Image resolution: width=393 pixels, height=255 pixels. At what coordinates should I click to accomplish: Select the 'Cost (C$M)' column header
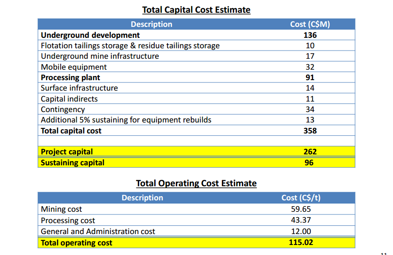pos(310,24)
